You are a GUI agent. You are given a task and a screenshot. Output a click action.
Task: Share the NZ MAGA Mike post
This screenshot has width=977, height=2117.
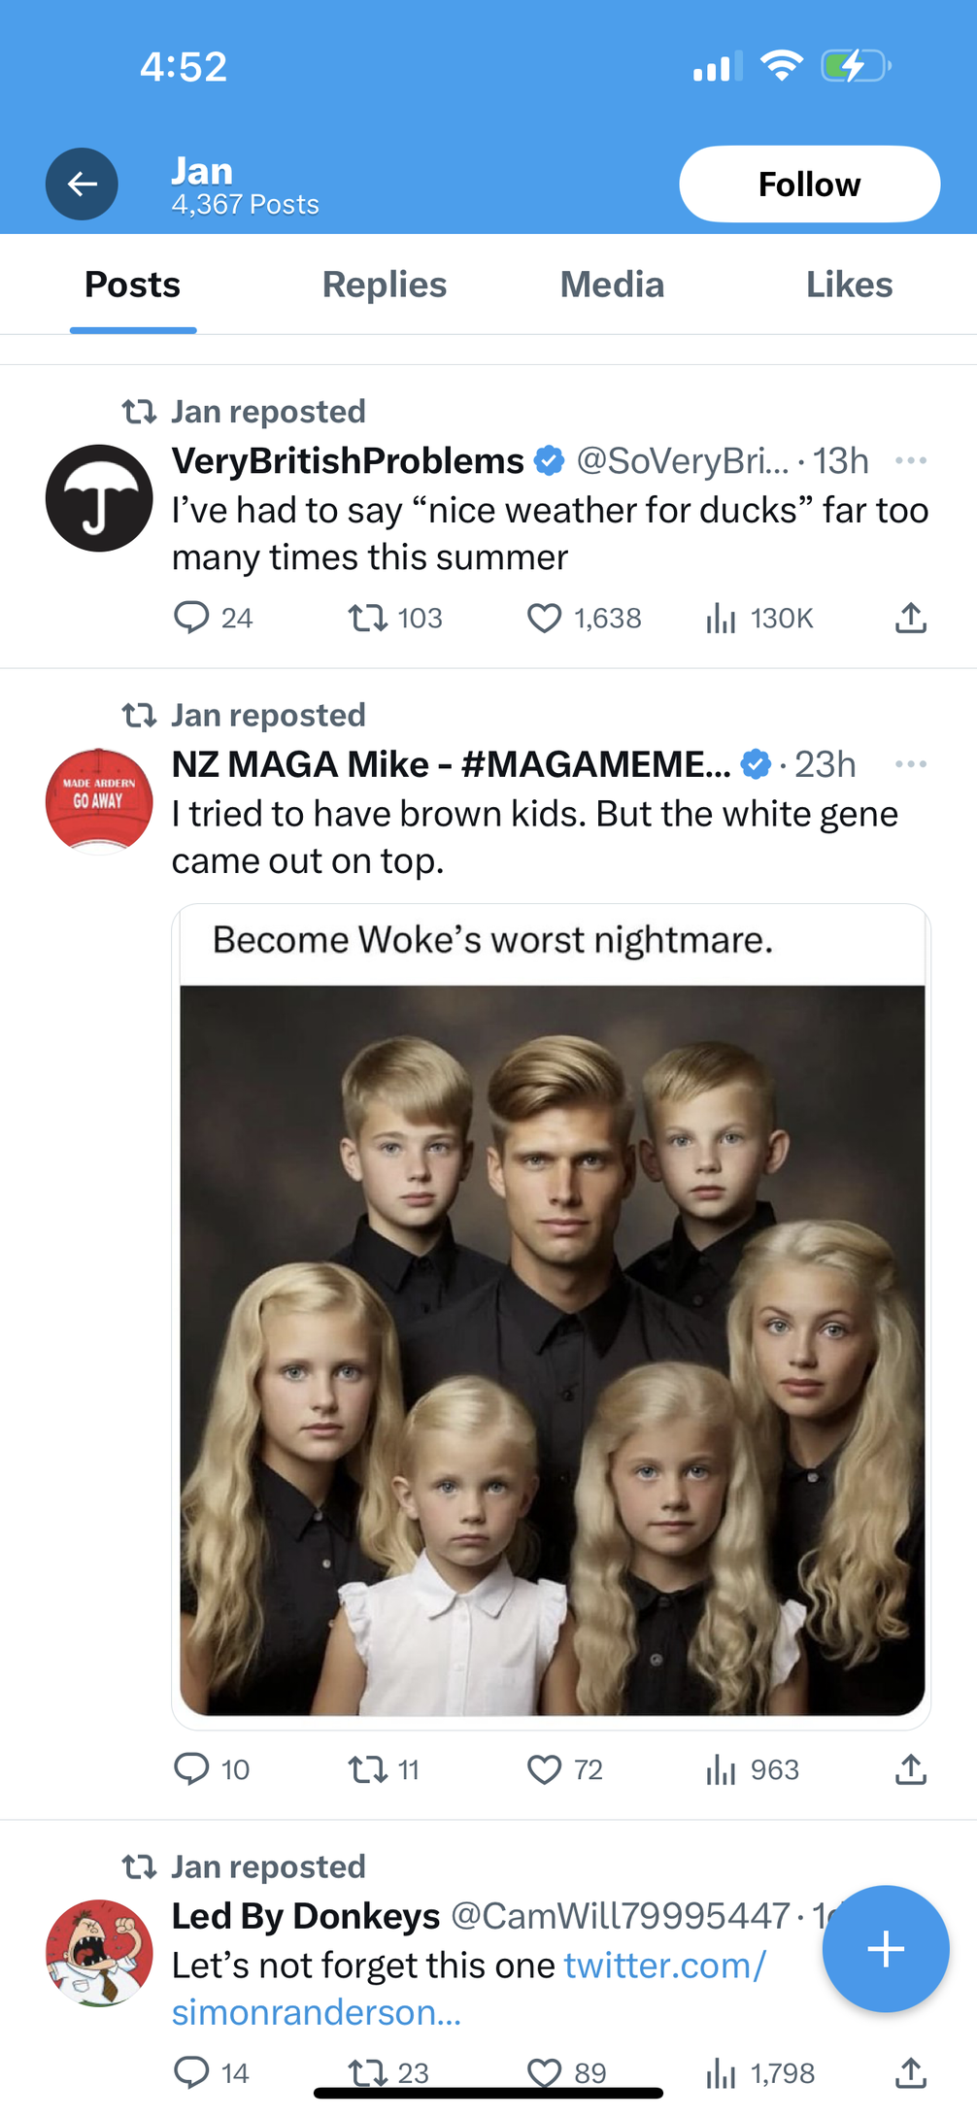tap(910, 1769)
